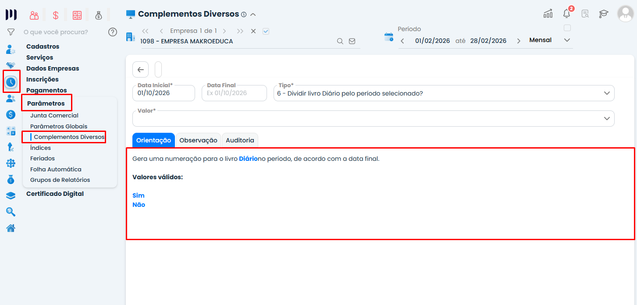Open the red people module icon
This screenshot has height=305, width=637.
[34, 15]
